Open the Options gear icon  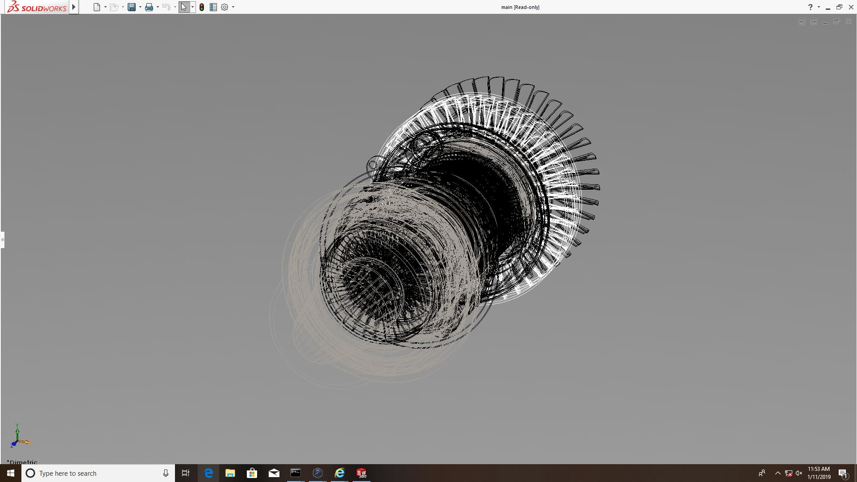tap(225, 7)
